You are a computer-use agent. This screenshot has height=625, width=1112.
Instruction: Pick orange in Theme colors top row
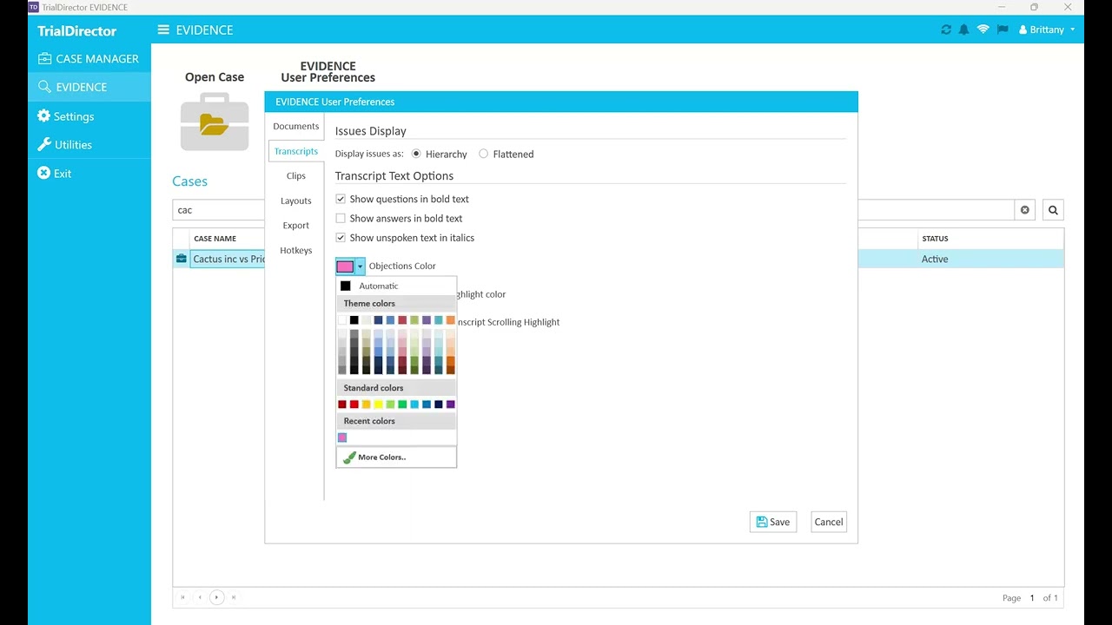tap(450, 320)
